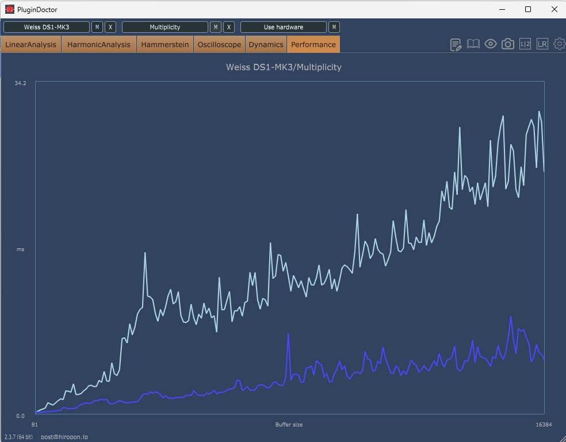Click the Buffer size axis label
Screen dimensions: 566x442
289,425
